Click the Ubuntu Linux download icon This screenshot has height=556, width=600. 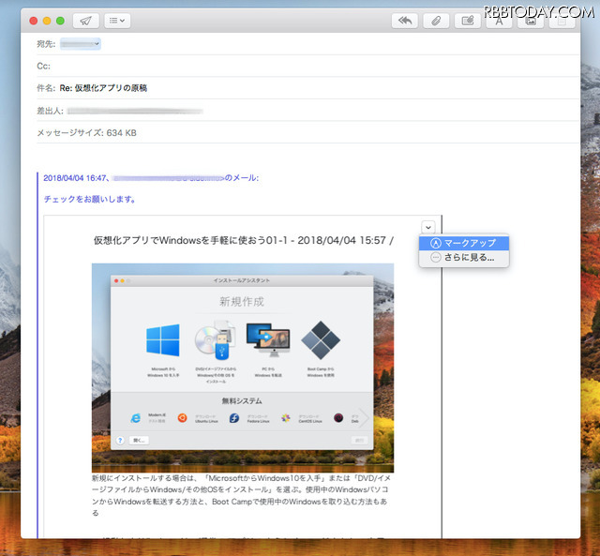coord(183,418)
